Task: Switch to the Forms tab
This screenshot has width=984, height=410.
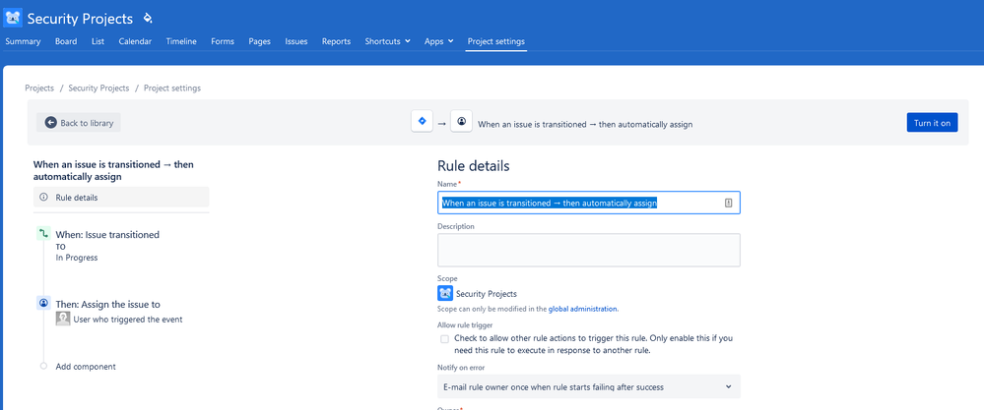Action: click(x=223, y=41)
